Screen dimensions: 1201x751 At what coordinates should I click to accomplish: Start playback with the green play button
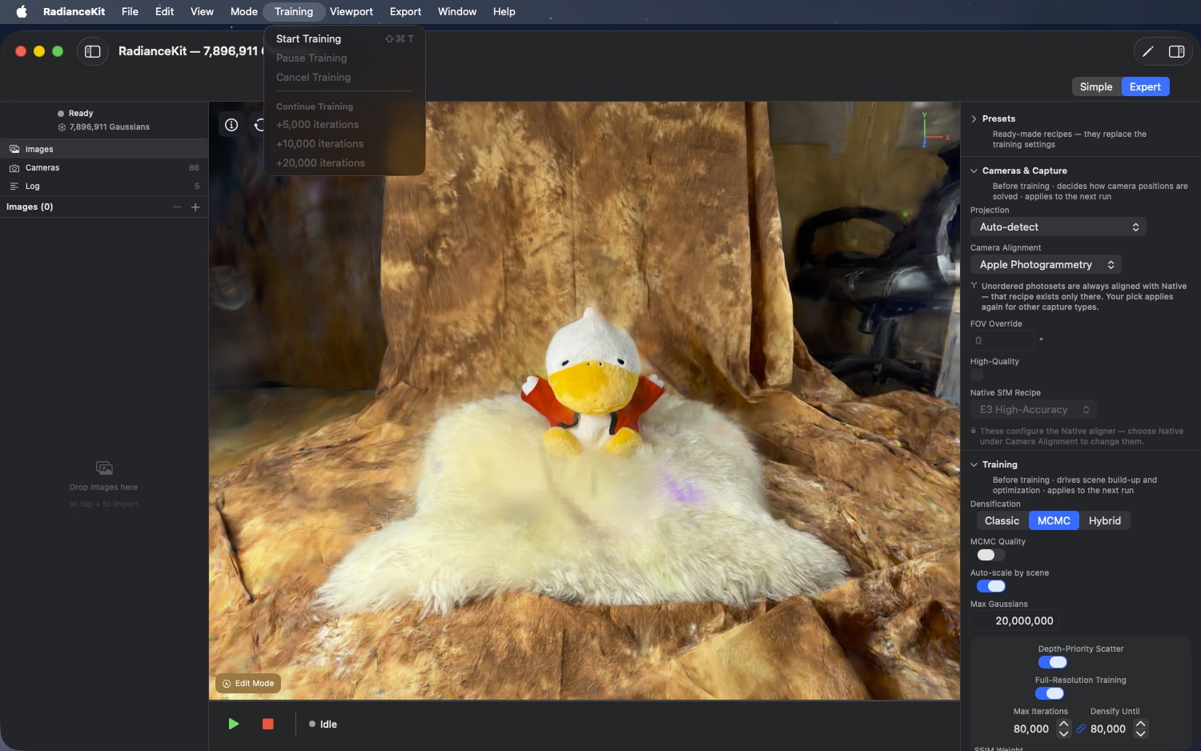[x=233, y=724]
